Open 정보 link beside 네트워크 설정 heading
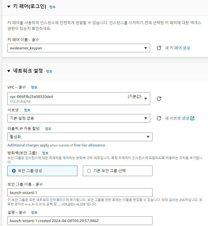208x226 pixels. tap(49, 71)
